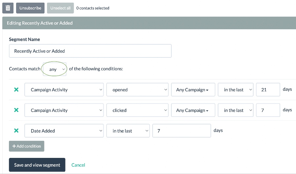
Task: Remove the 'opened' condition with green X
Action: (16, 90)
